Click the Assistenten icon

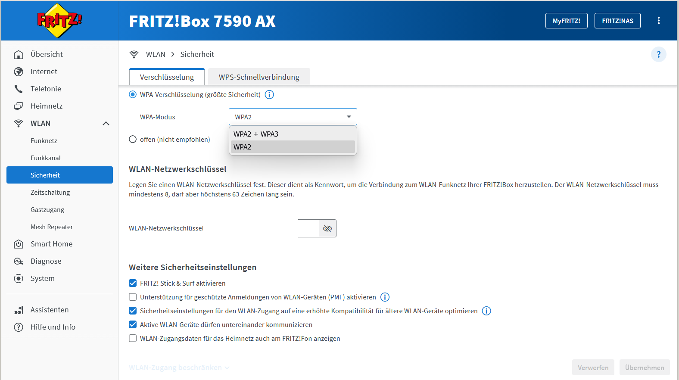coord(19,310)
